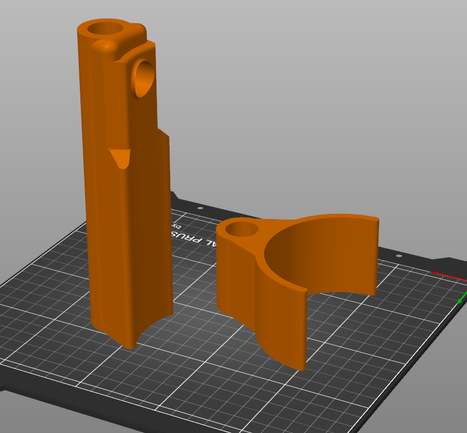Click the small hole on the clamp boss
The image size is (467, 433).
click(242, 230)
